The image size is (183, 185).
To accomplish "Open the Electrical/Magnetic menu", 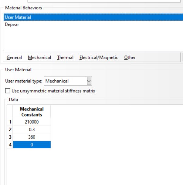I will [x=99, y=58].
